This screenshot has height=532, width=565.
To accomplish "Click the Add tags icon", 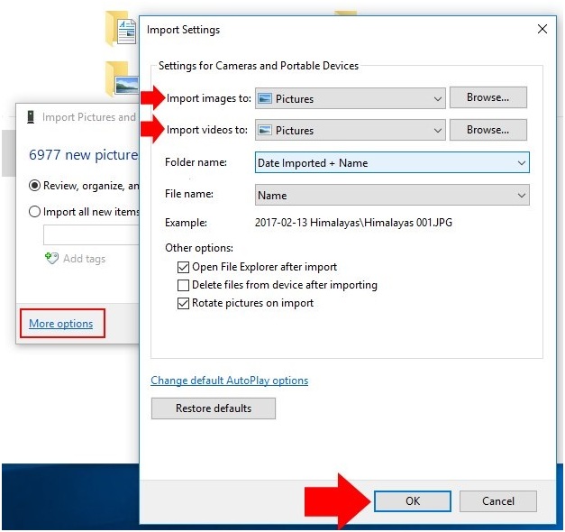I will [52, 259].
